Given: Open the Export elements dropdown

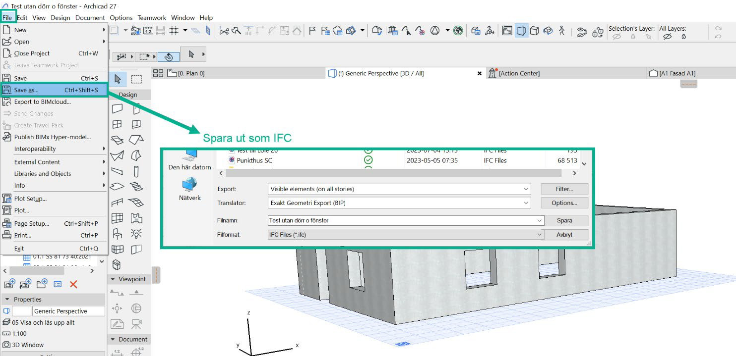Looking at the screenshot, I should [399, 189].
